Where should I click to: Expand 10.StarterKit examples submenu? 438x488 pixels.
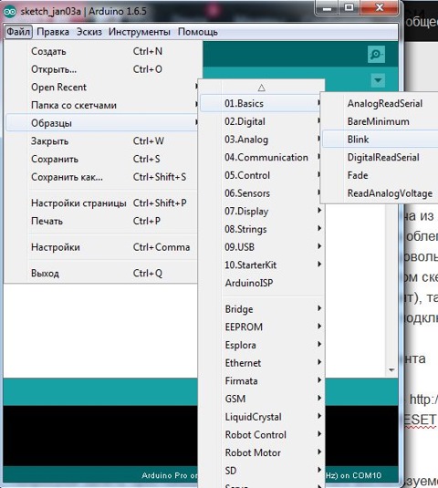click(262, 265)
